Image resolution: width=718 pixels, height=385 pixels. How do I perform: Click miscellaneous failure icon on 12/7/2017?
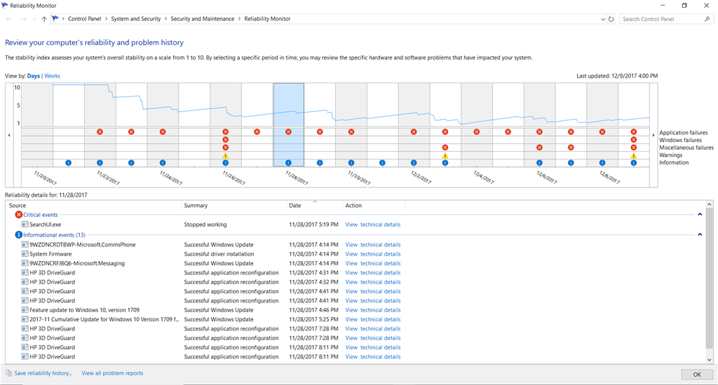coord(571,148)
